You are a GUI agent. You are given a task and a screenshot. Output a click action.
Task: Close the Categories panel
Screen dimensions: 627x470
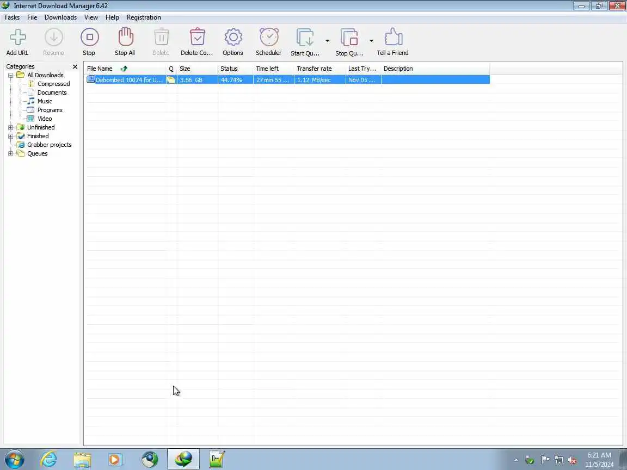75,66
